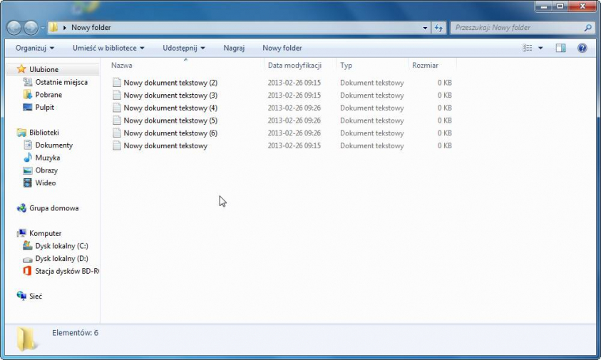Click the change view icon

(528, 48)
